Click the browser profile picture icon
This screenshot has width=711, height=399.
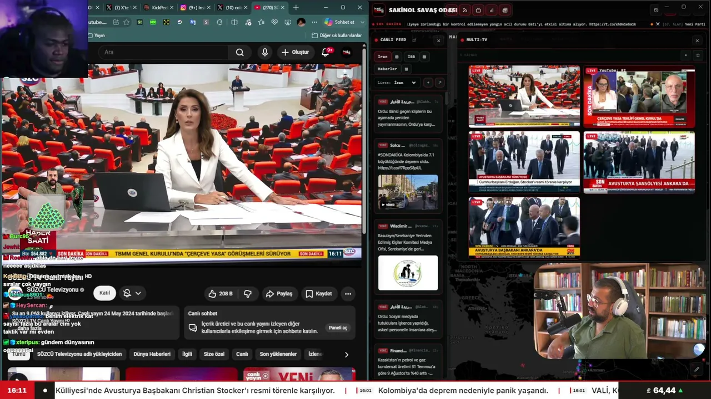click(301, 22)
